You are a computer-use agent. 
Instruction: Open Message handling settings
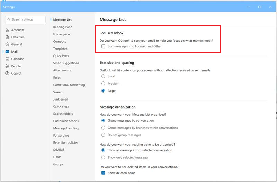[66, 128]
